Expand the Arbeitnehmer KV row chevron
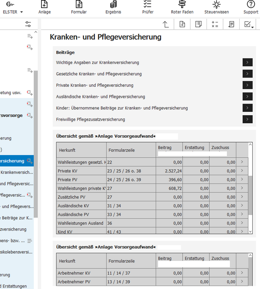Viewport: 260px width, 289px height. point(242,273)
